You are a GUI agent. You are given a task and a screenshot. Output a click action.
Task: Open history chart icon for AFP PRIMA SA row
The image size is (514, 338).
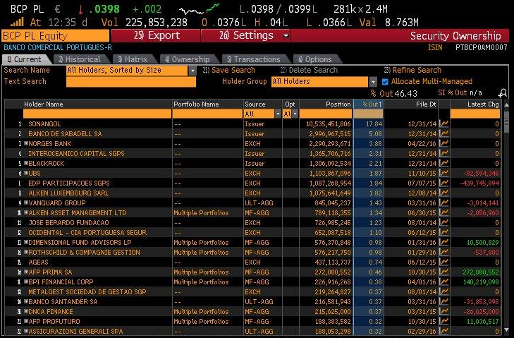point(444,272)
